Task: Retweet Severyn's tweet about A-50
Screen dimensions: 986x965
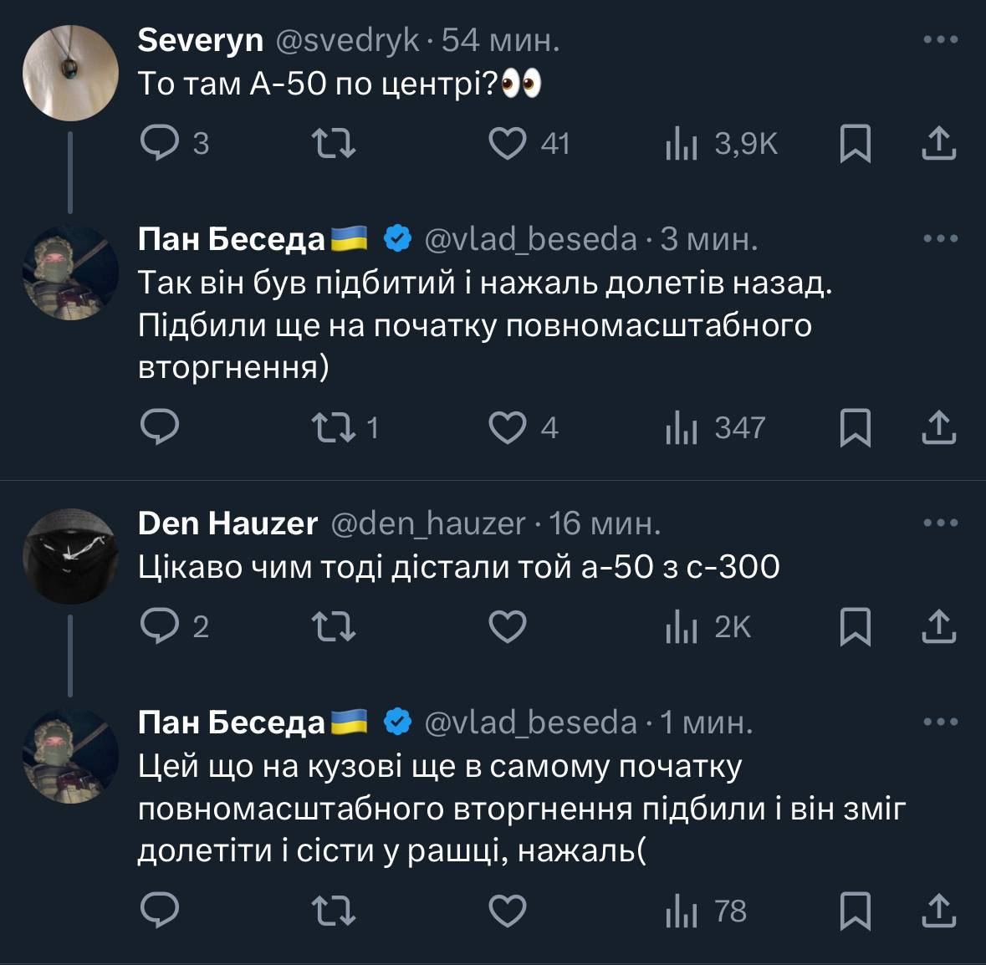Action: [x=333, y=144]
